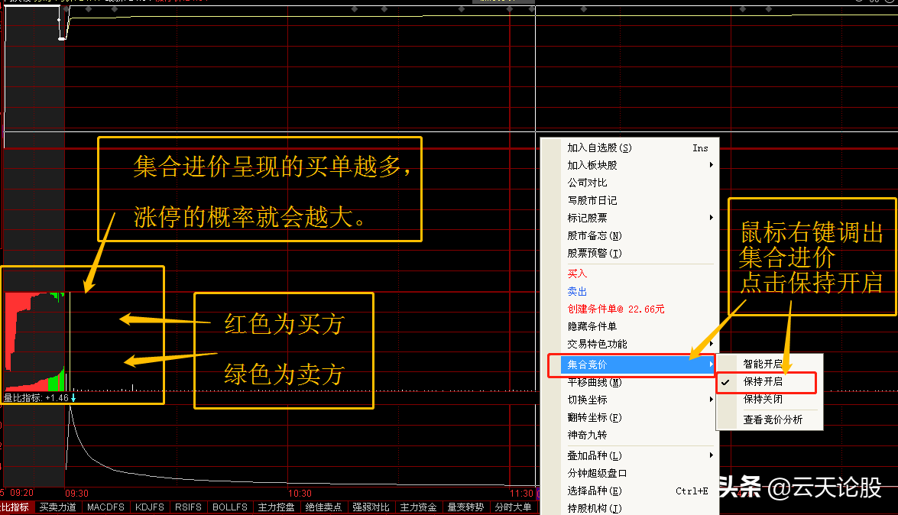Open the 绝佳卖点 tab

323,507
